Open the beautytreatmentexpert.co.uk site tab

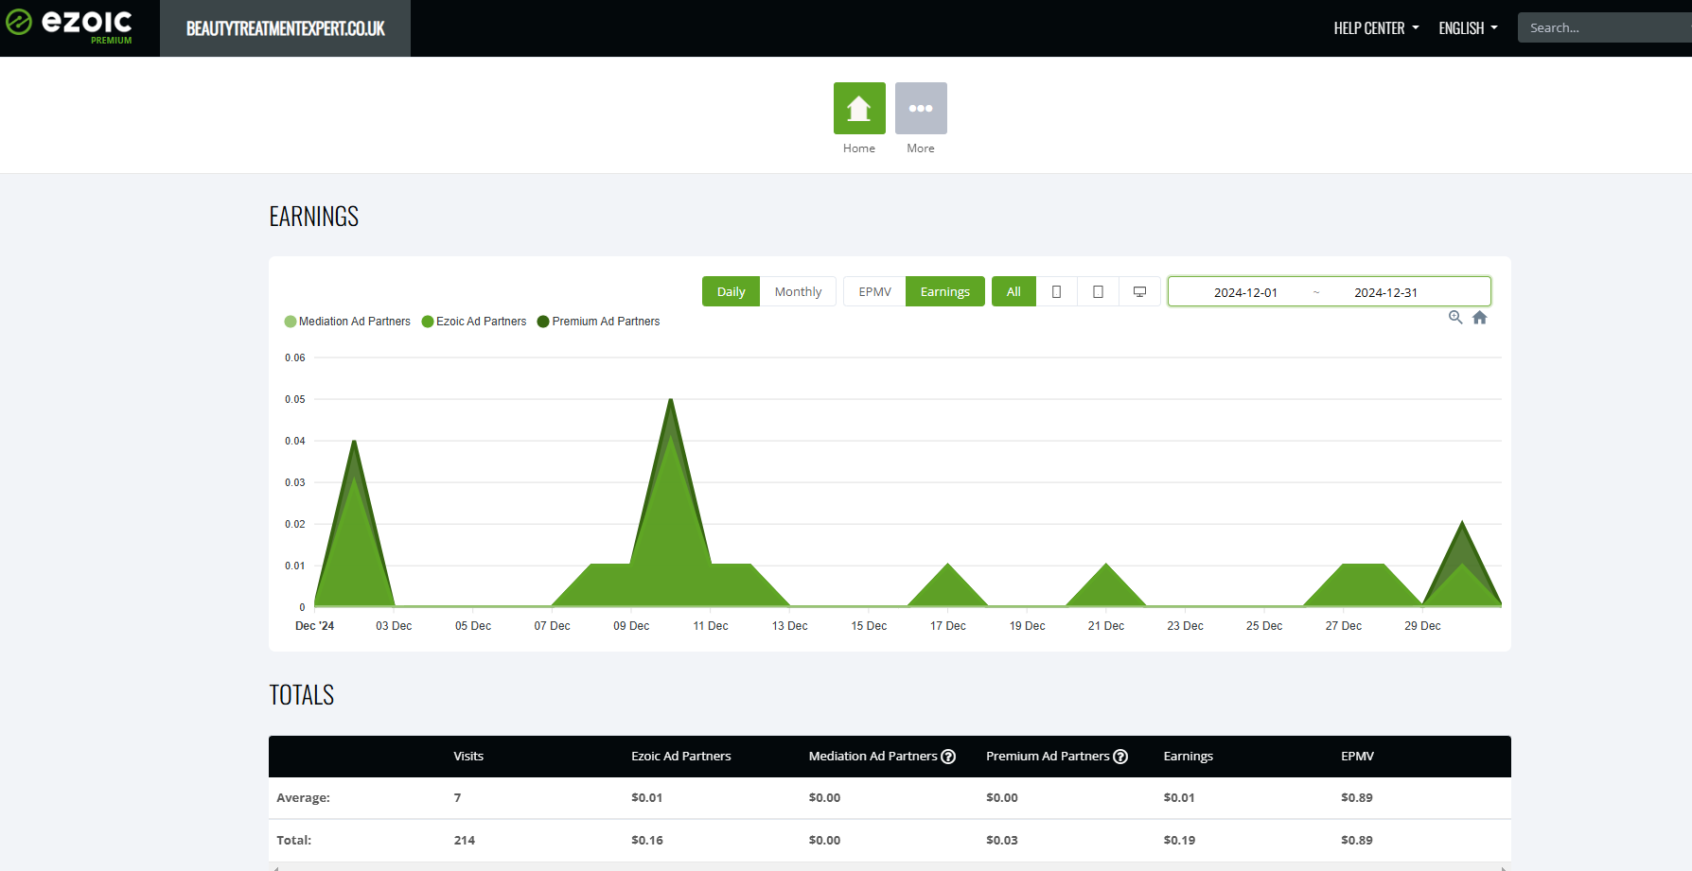[285, 28]
